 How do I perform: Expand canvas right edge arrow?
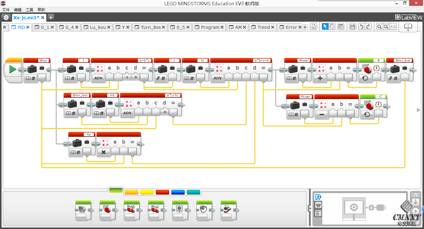point(418,110)
